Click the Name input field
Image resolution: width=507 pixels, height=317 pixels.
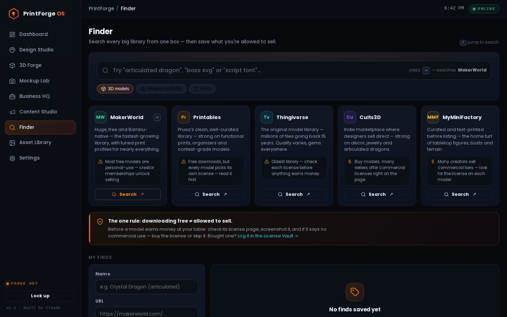click(147, 287)
